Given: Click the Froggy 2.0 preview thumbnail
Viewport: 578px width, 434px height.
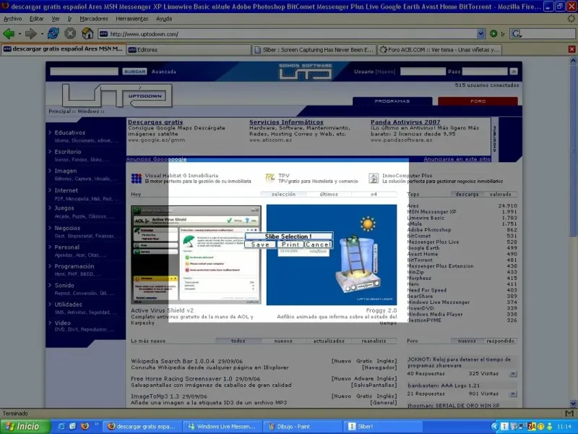Looking at the screenshot, I should 332,255.
